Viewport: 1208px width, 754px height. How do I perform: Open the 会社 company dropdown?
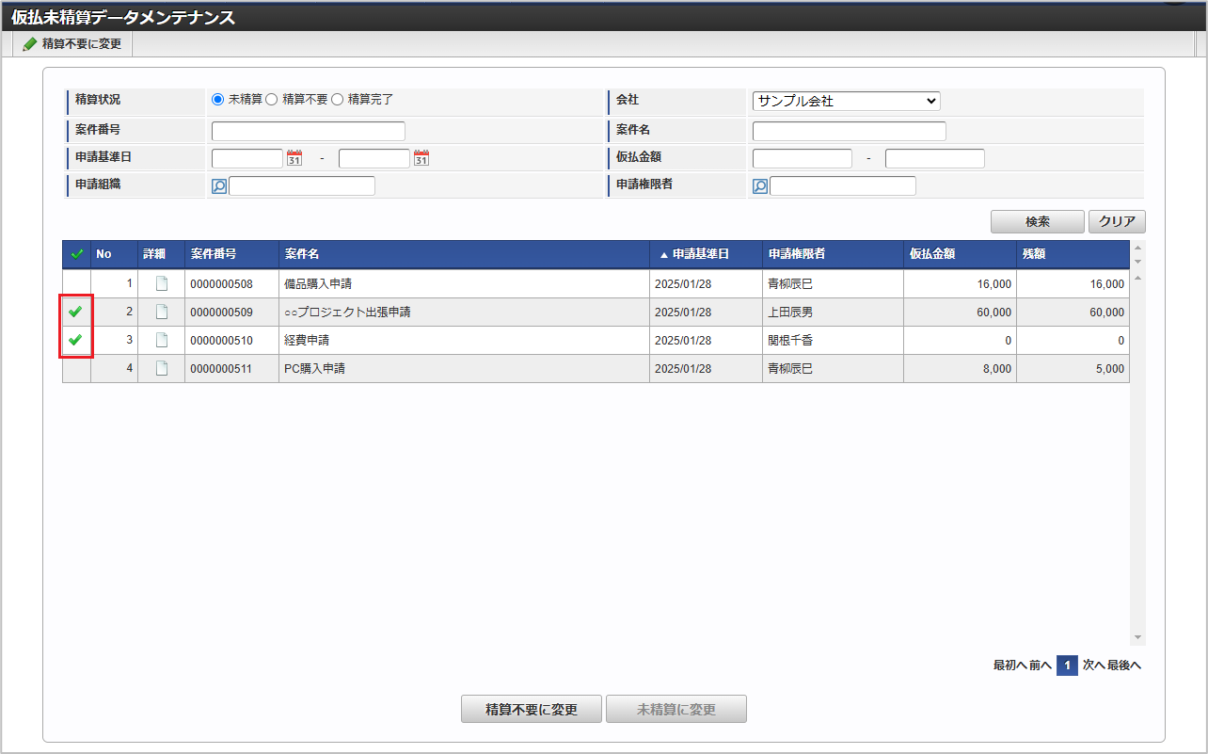(x=846, y=101)
